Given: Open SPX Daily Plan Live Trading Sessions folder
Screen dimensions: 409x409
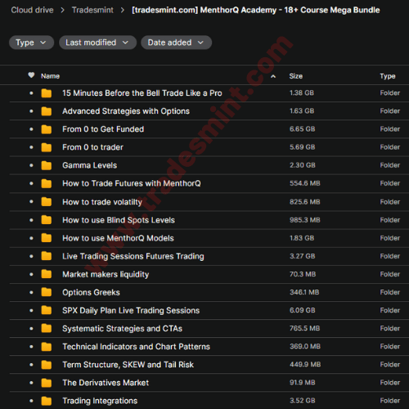Looking at the screenshot, I should 131,310.
